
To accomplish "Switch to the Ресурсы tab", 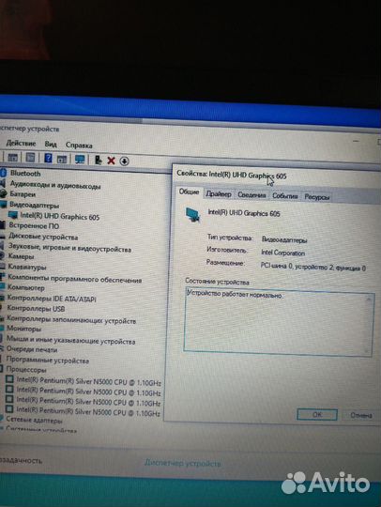I will [x=316, y=196].
